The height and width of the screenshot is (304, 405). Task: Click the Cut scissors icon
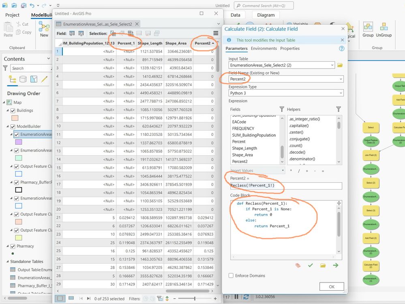tap(19, 24)
